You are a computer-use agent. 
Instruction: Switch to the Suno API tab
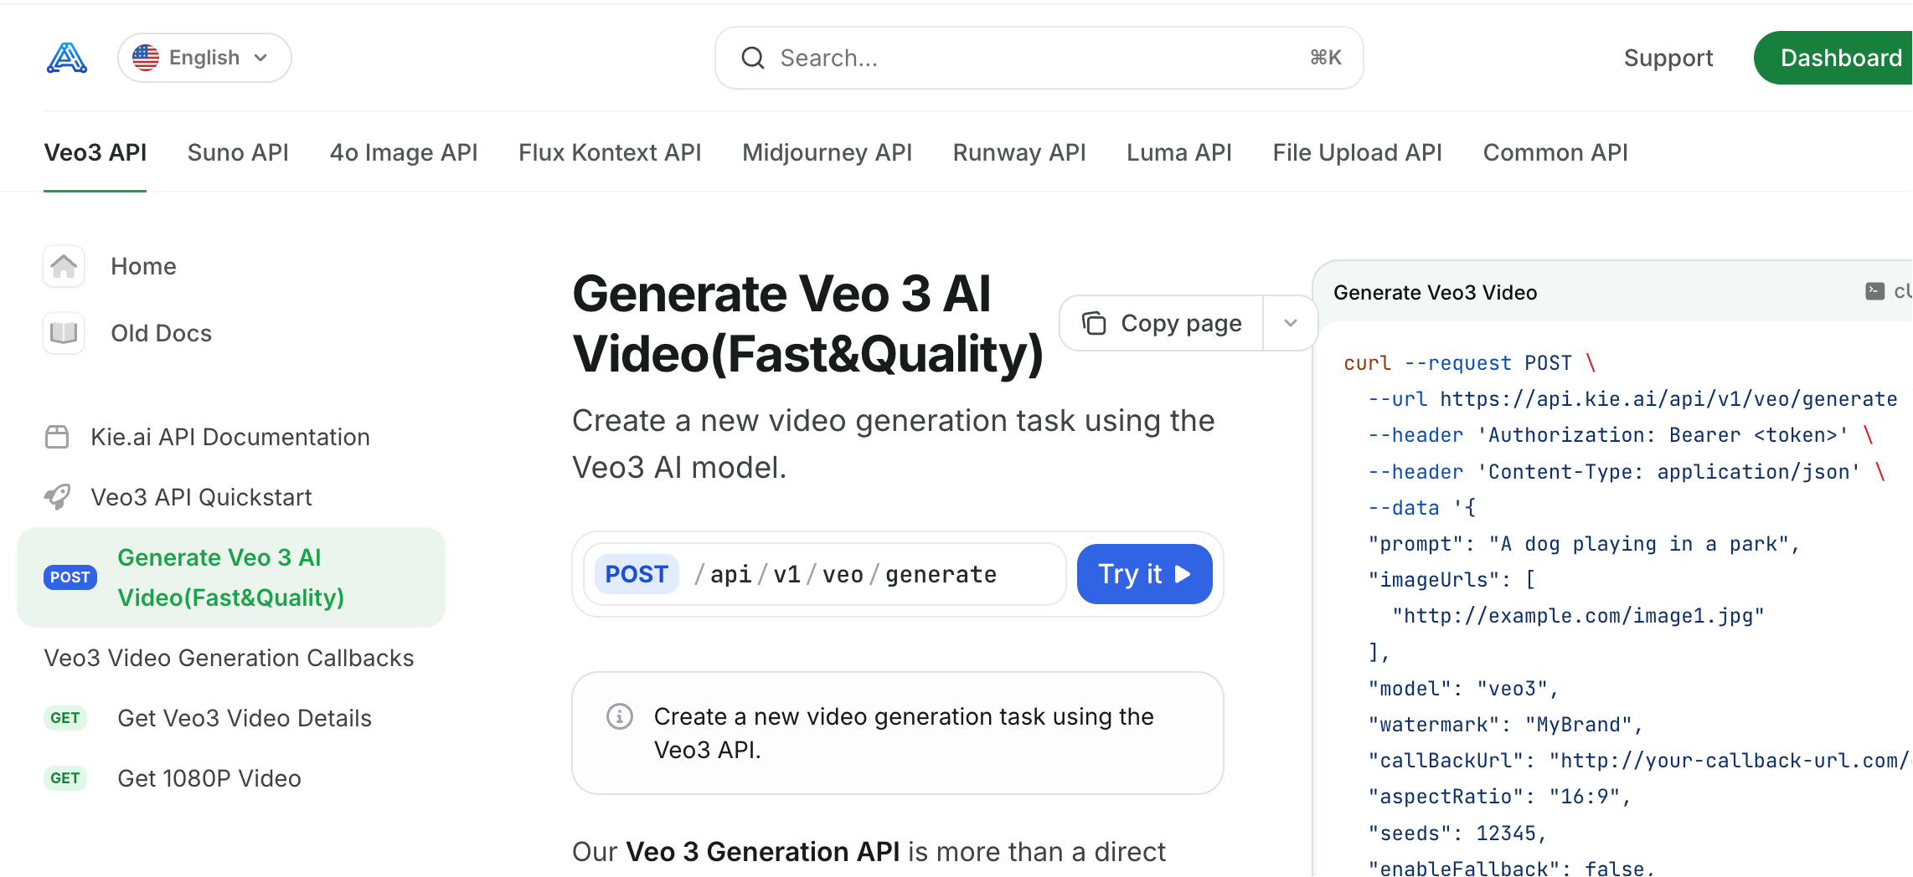[238, 152]
